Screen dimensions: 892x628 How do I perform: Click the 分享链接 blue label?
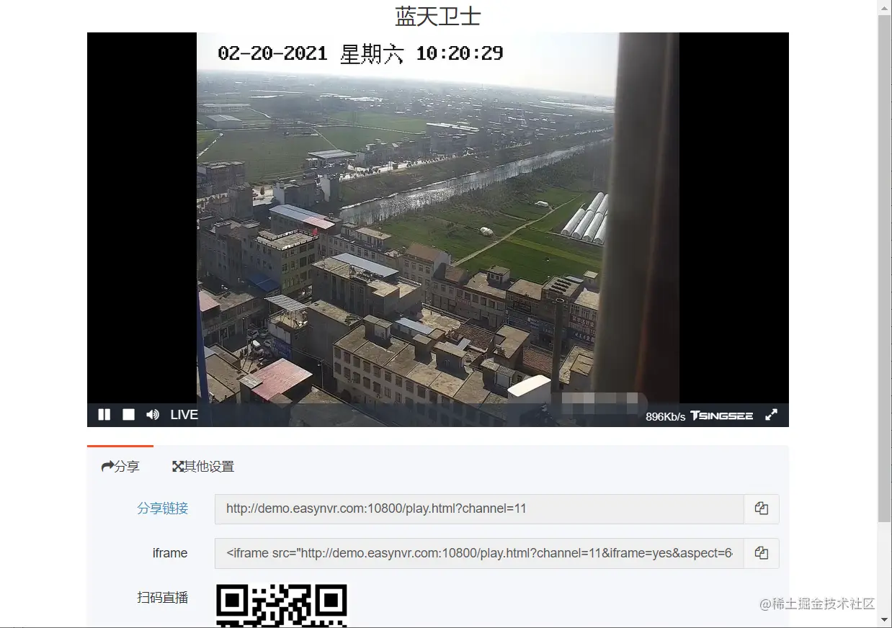pos(161,508)
